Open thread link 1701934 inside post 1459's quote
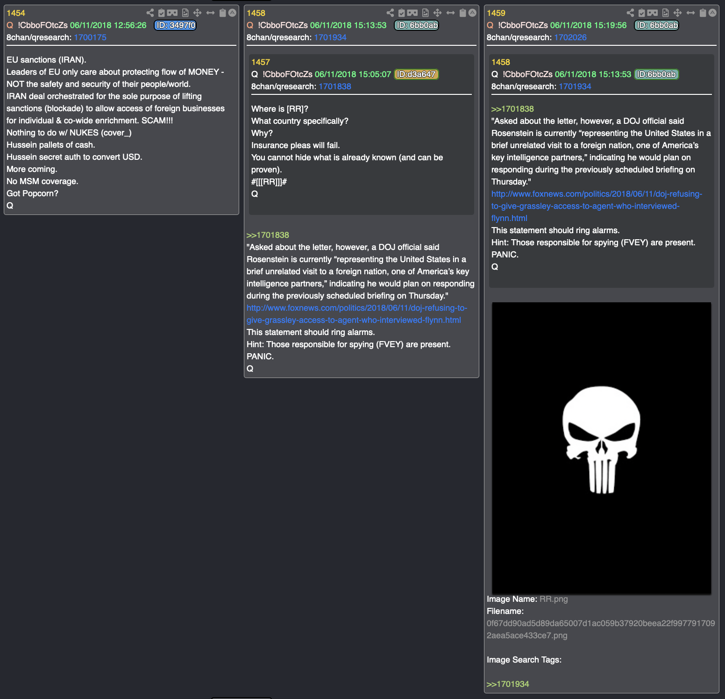Viewport: 725px width, 699px height. click(x=575, y=86)
